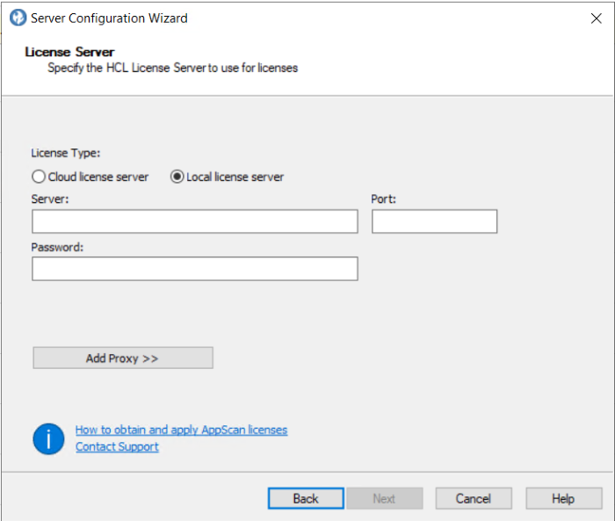Click into the Server input field
Image resolution: width=615 pixels, height=521 pixels.
(195, 221)
